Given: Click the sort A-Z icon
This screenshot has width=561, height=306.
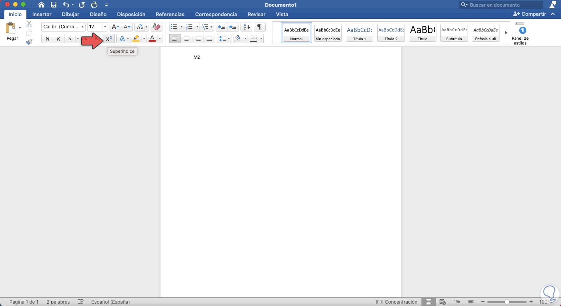Looking at the screenshot, I should point(246,27).
